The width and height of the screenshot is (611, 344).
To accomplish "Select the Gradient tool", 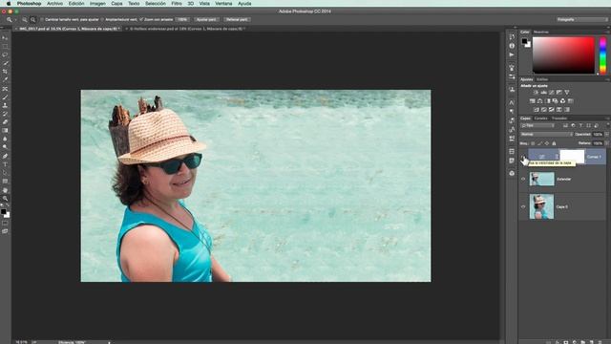I will tap(5, 131).
